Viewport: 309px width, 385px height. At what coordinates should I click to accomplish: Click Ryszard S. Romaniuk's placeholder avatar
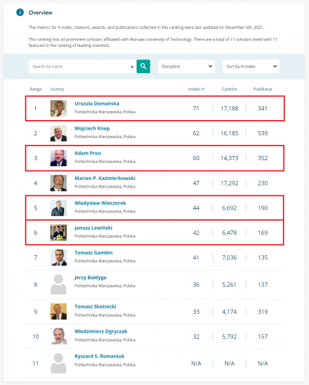click(59, 364)
